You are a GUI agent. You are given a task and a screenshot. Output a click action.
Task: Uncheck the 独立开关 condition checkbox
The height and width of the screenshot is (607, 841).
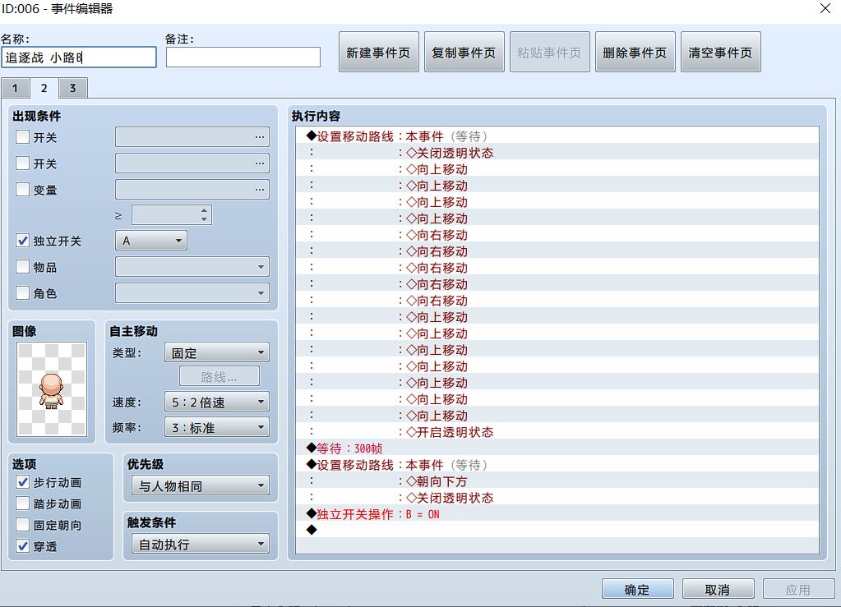pos(22,241)
